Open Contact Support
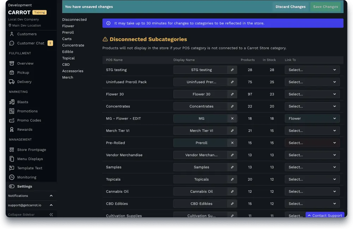This screenshot has height=229, width=353. click(325, 216)
